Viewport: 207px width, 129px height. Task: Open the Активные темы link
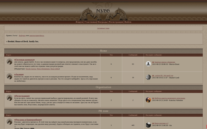click(x=103, y=28)
